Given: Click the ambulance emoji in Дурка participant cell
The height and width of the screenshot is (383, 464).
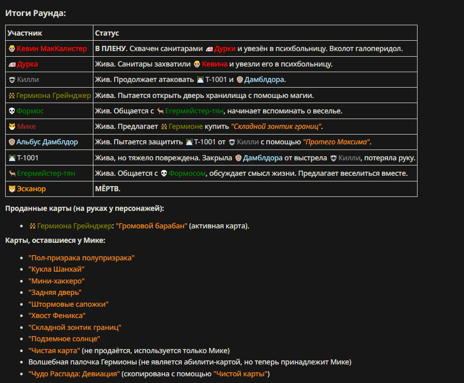Looking at the screenshot, I should [x=12, y=64].
